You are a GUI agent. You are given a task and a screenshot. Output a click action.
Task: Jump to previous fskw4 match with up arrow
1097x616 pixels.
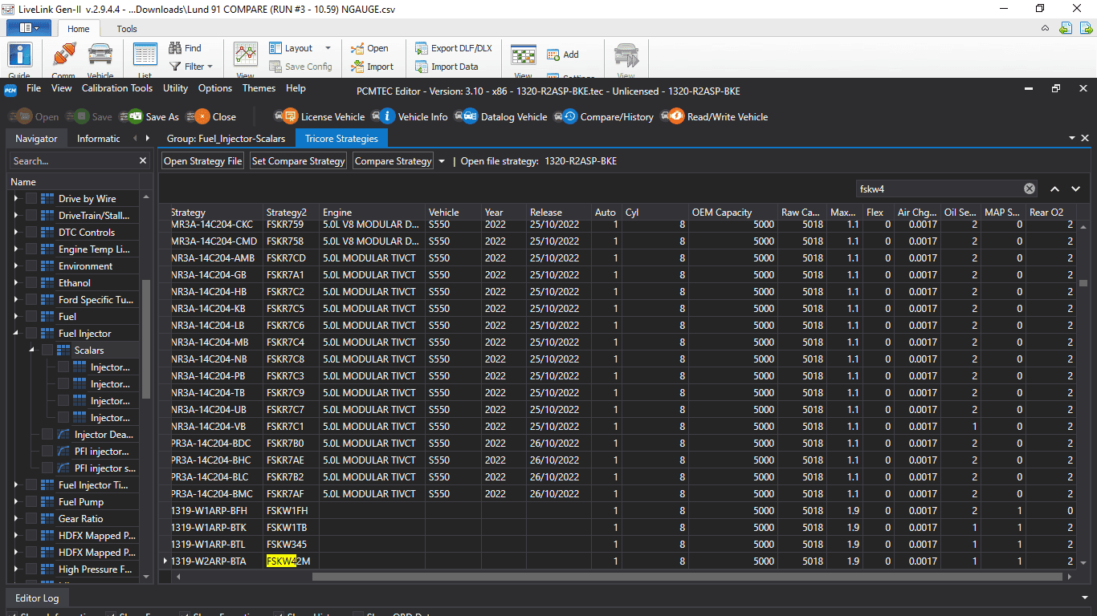pyautogui.click(x=1055, y=188)
